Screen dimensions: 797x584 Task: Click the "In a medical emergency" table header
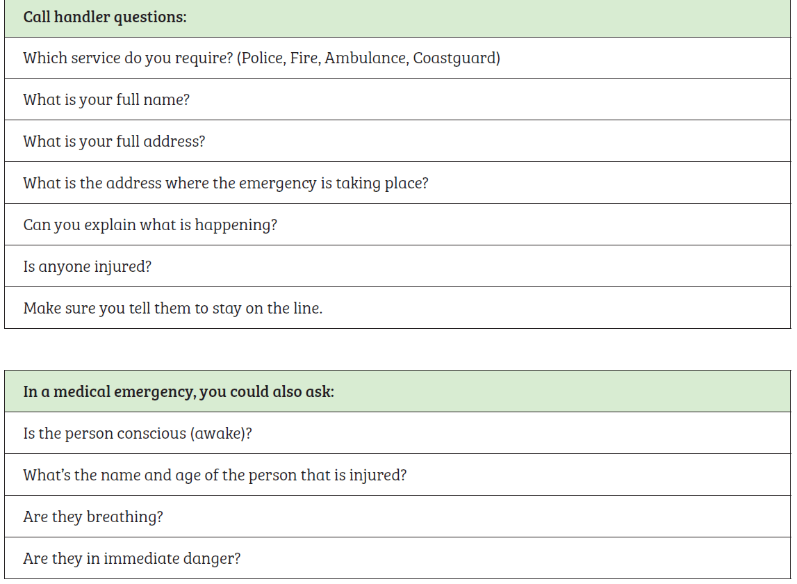pyautogui.click(x=179, y=391)
